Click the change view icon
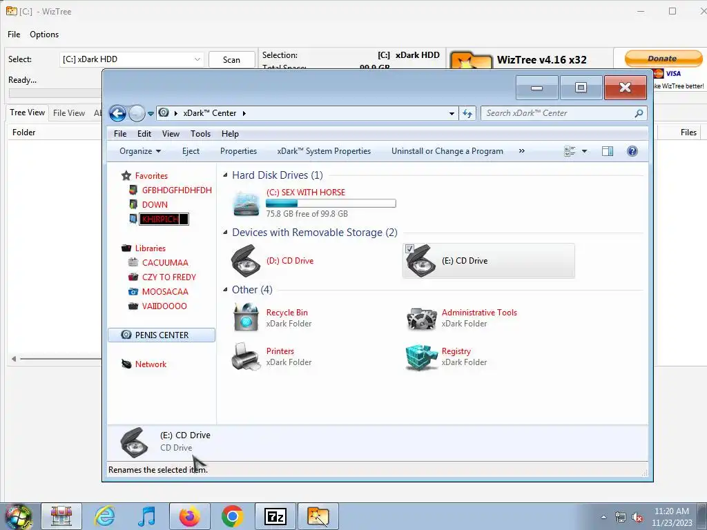707x530 pixels. tap(570, 151)
